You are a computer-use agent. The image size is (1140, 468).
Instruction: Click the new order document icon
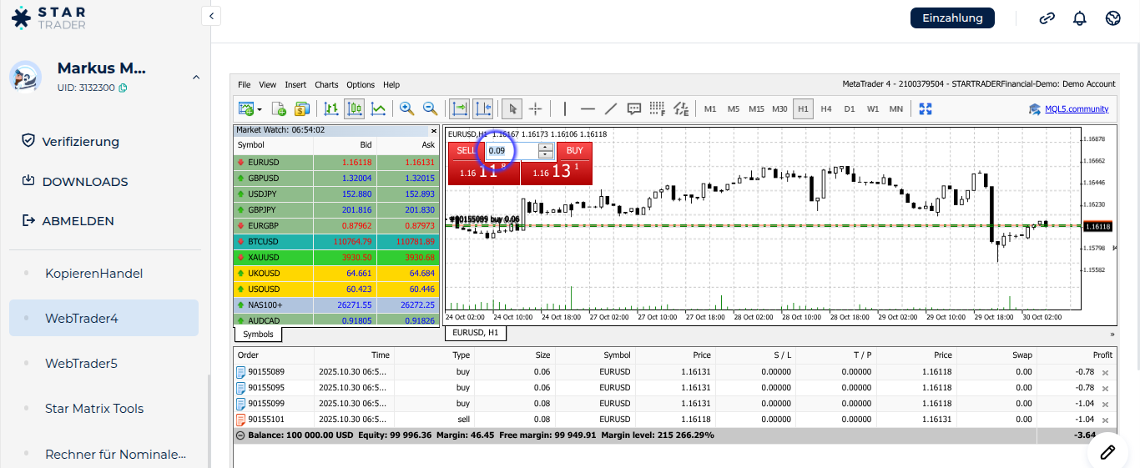[x=279, y=108]
